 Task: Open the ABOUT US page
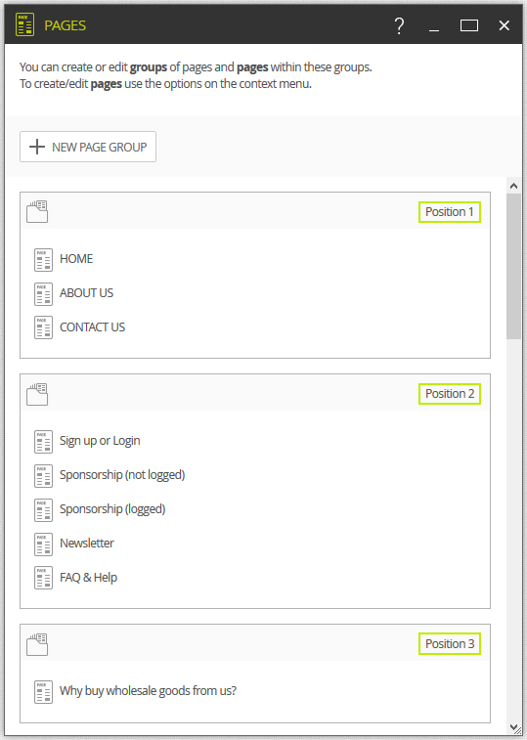[86, 293]
